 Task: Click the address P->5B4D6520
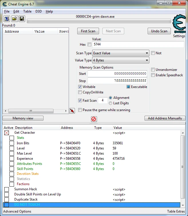click(70, 148)
